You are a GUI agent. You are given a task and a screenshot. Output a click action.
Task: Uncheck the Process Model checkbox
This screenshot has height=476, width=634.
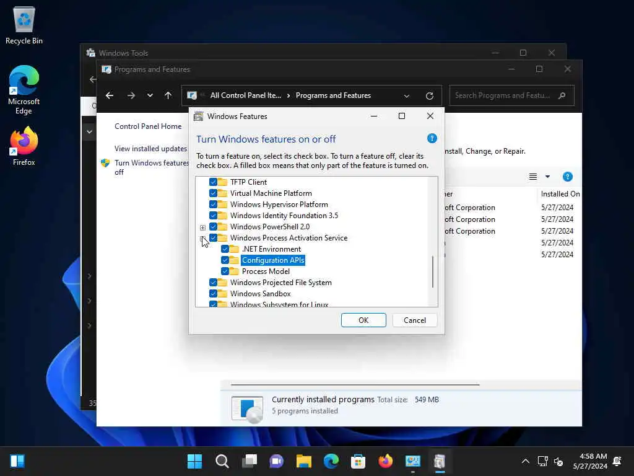[x=225, y=271]
